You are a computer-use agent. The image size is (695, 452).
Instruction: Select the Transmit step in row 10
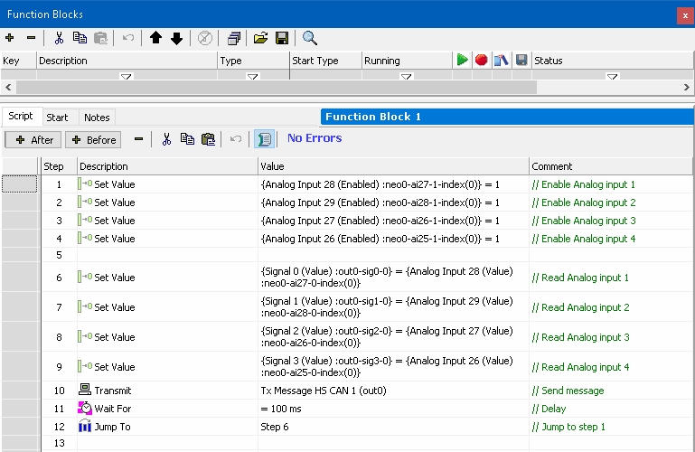click(113, 391)
